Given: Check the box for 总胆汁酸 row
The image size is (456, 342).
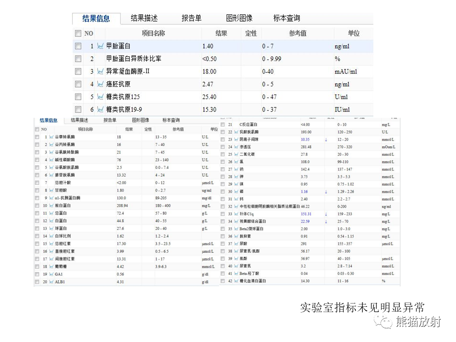Looking at the screenshot, I should pos(37,182).
